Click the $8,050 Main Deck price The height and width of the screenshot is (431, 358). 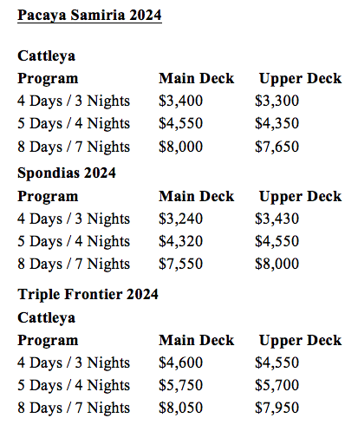pos(180,408)
